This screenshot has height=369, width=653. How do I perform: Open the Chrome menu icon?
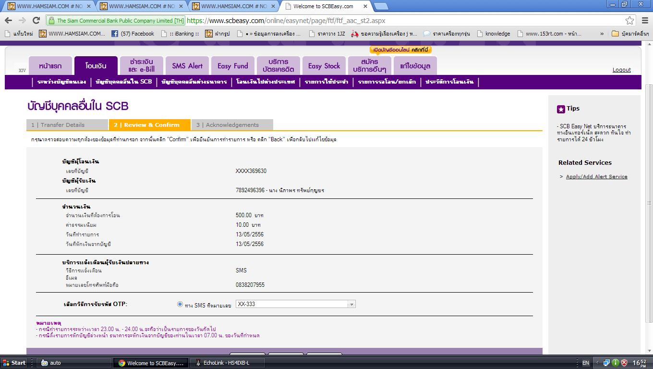coord(644,21)
